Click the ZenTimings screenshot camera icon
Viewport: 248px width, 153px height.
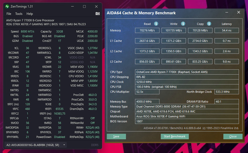pyautogui.click(x=98, y=14)
